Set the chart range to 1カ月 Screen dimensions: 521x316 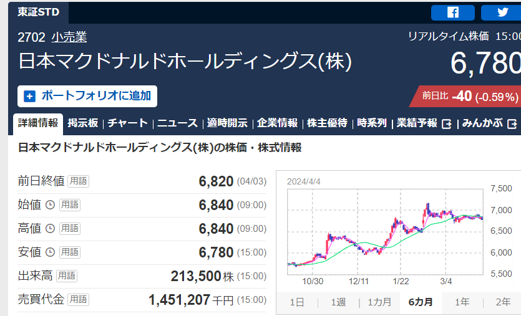pyautogui.click(x=379, y=302)
